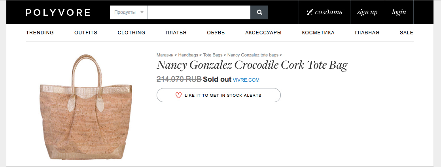The height and width of the screenshot is (167, 441).
Task: Click the magnifier search button
Action: click(259, 12)
